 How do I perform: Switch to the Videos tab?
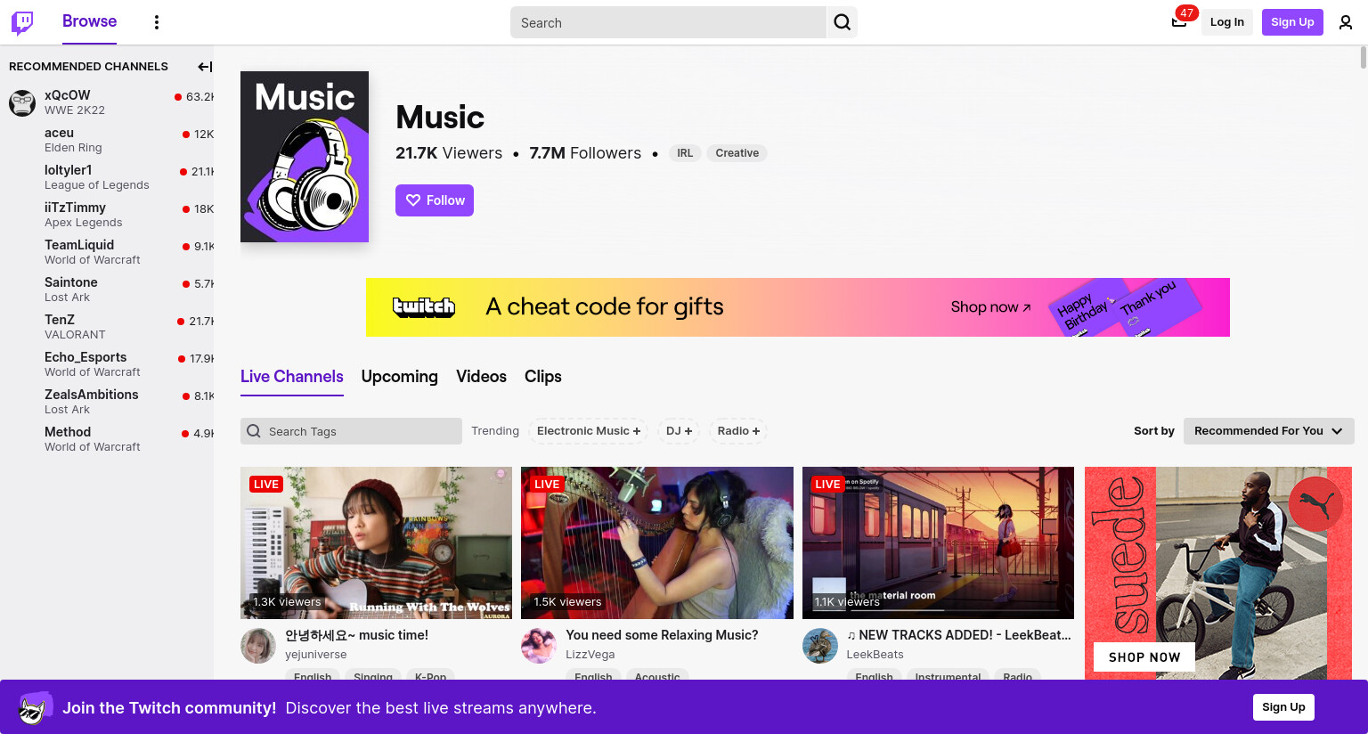(x=482, y=377)
